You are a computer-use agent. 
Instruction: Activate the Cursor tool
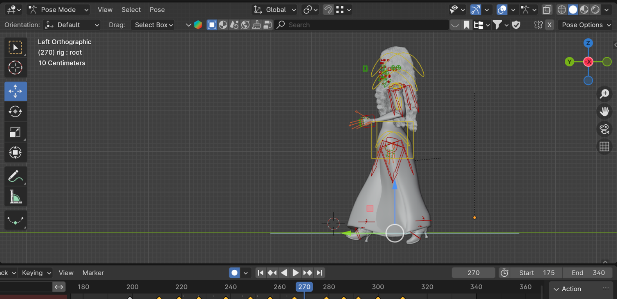(15, 68)
